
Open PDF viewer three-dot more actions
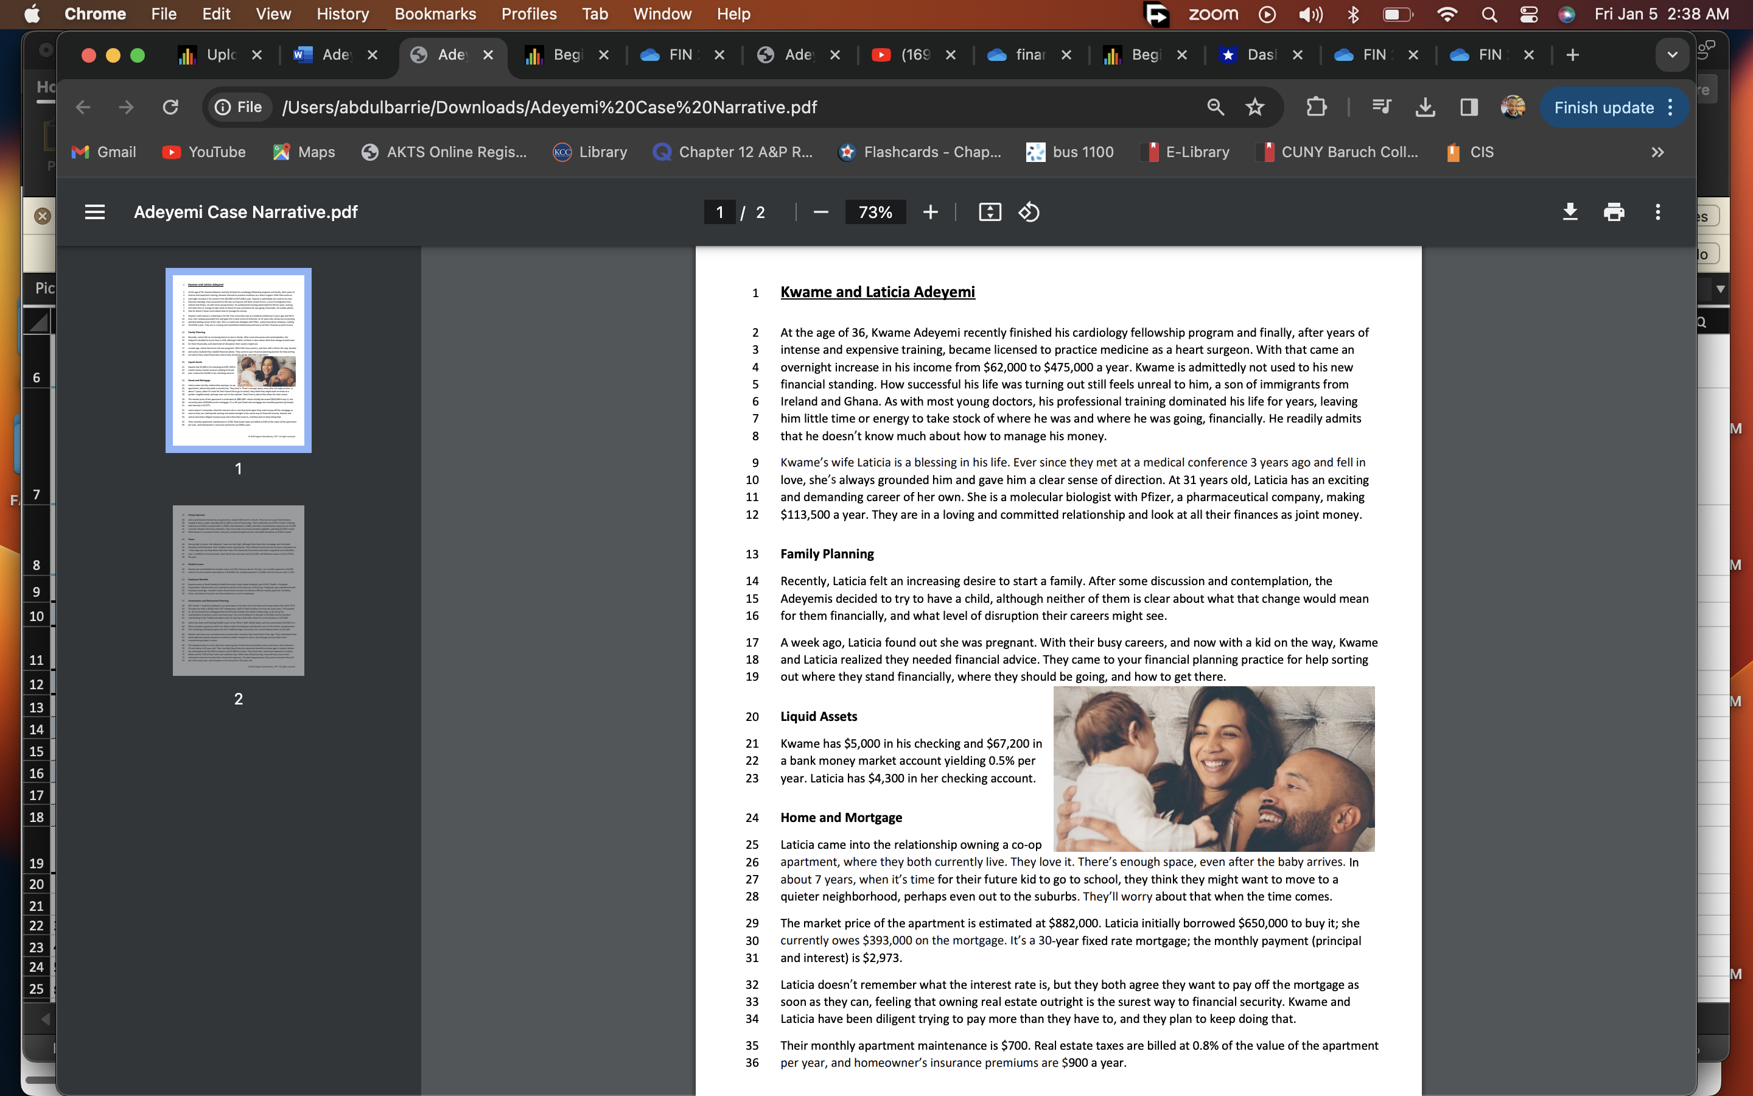(x=1657, y=213)
